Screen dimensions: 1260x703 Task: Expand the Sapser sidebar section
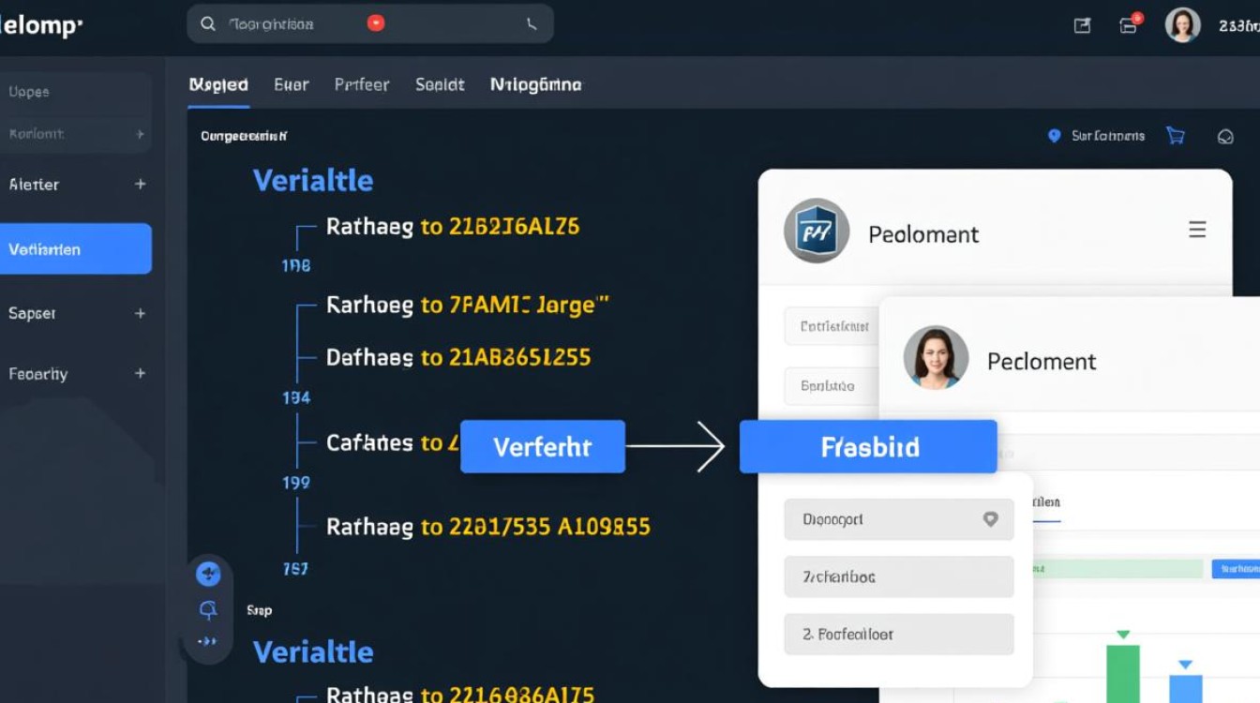coord(140,313)
